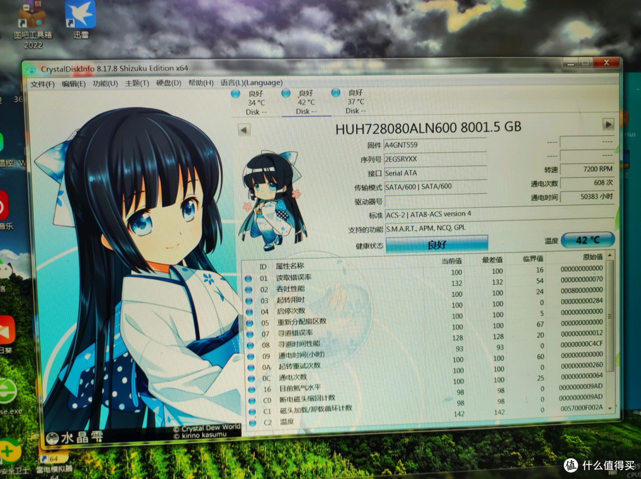
Task: Select raw value 00000000C4CF
Action: pos(581,344)
